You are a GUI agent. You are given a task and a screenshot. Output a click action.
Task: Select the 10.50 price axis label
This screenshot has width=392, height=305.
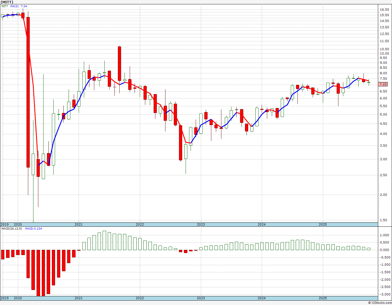point(384,49)
